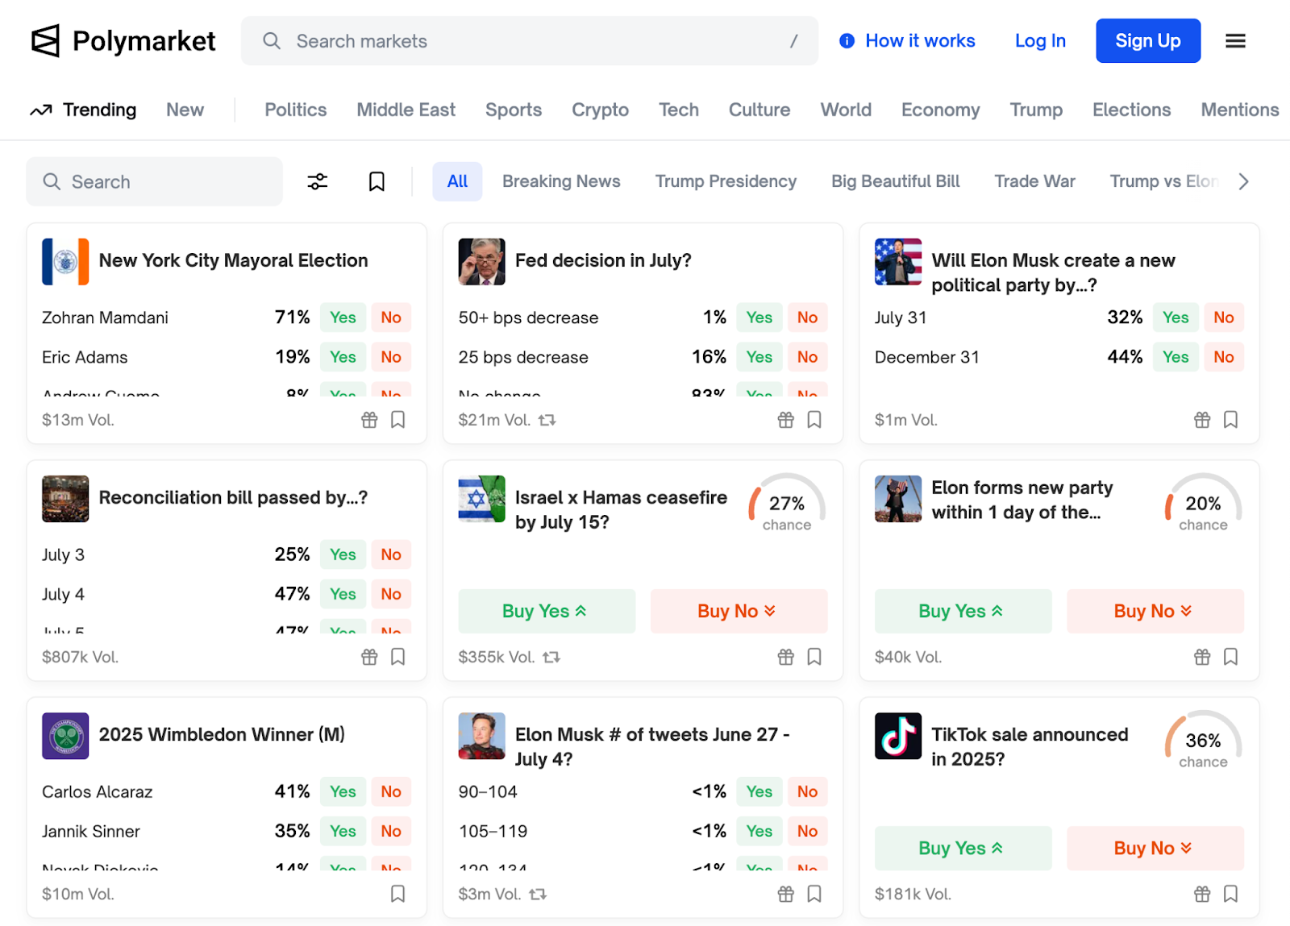The image size is (1290, 926).
Task: Click gift icon on TikTok sale card
Action: 1201,894
